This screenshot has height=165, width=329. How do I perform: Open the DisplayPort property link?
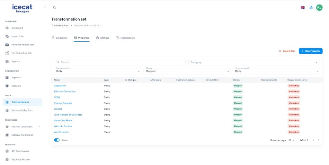point(60,86)
